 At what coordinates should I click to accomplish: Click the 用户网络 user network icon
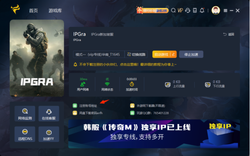83,84
